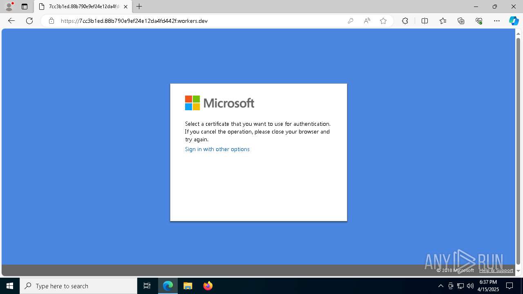523x294 pixels.
Task: Open the Extensions puzzle icon
Action: pyautogui.click(x=405, y=21)
